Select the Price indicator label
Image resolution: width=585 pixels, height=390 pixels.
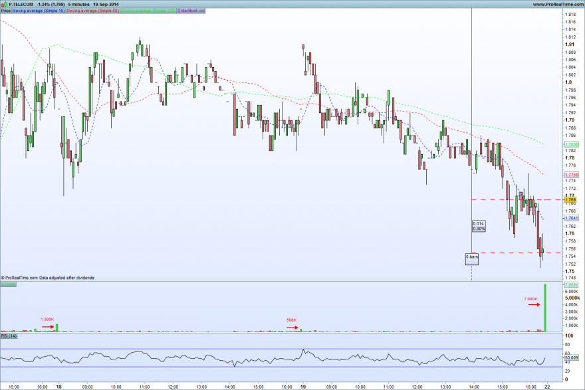(x=5, y=11)
